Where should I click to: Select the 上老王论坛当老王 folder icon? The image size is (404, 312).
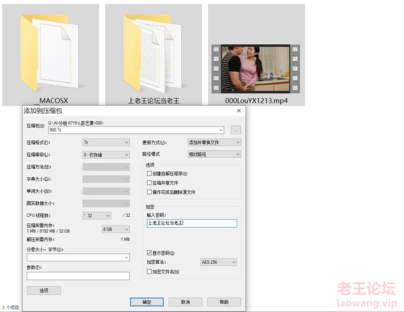(x=153, y=53)
